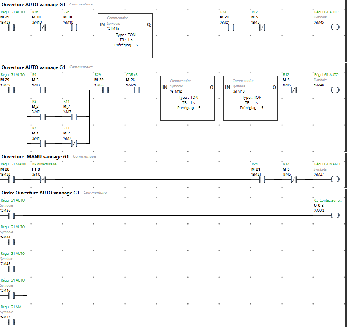
Task: Edit comment field of Ouverture MANU rung
Action: point(84,156)
